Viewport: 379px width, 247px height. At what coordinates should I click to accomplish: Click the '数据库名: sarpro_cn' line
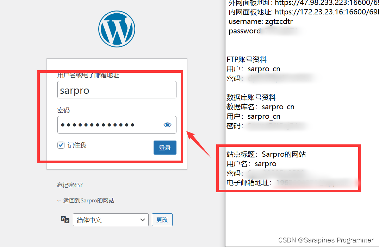tap(260, 107)
